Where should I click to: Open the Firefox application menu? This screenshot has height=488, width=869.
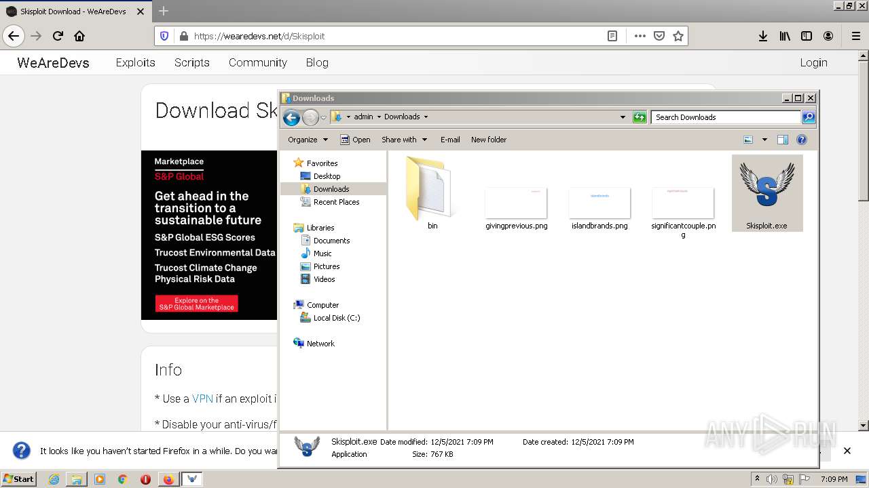[x=855, y=36]
